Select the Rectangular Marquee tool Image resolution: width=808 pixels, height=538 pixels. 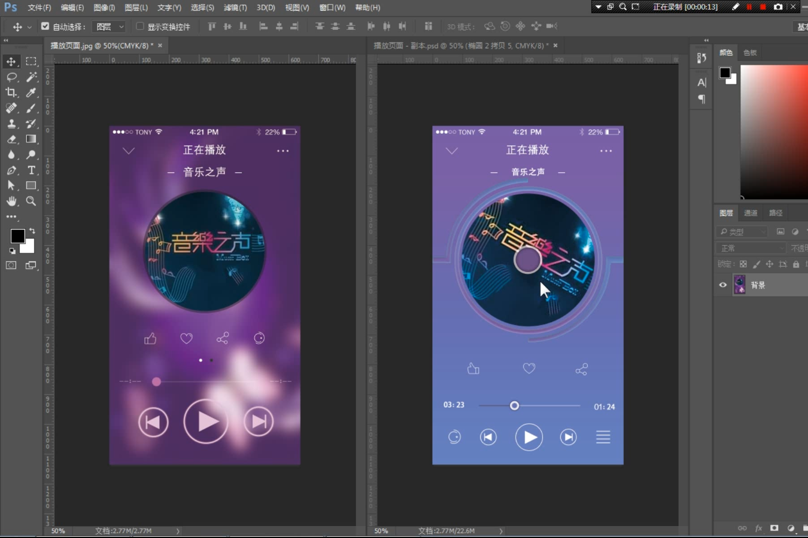click(31, 62)
